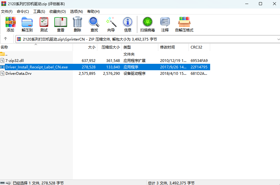Image resolution: width=280 pixels, height=185 pixels.
Task: Click size value 637,952
Action: click(x=88, y=60)
